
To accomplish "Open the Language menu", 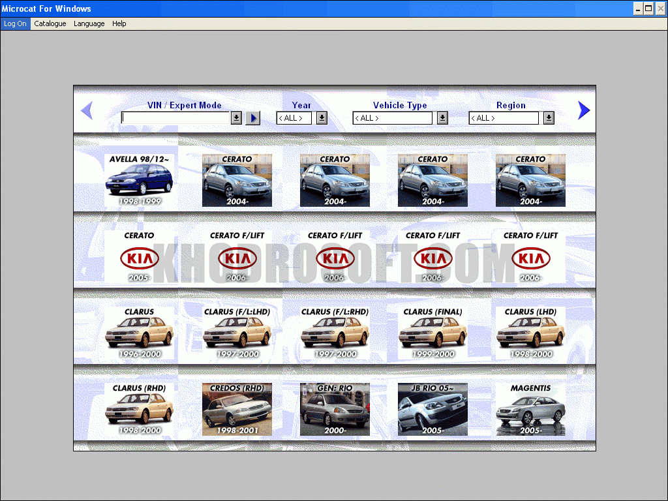I will (89, 23).
